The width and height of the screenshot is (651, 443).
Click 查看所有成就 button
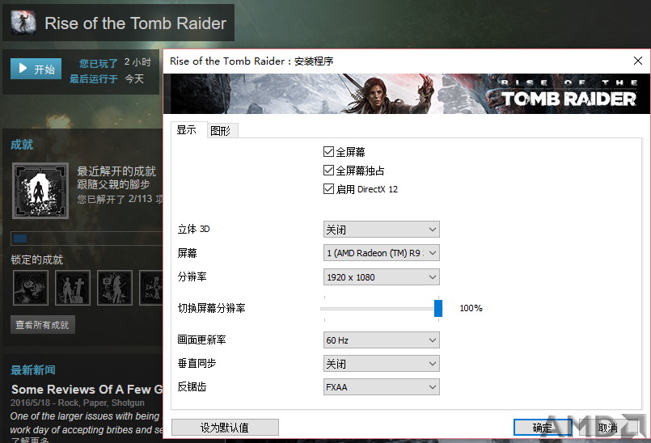[x=42, y=325]
